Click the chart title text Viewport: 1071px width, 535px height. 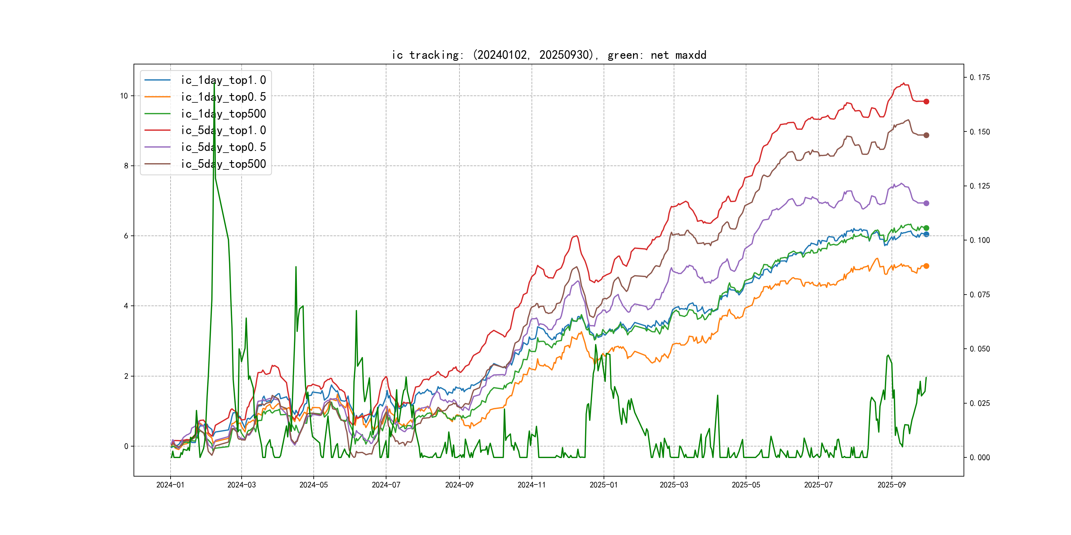click(549, 55)
